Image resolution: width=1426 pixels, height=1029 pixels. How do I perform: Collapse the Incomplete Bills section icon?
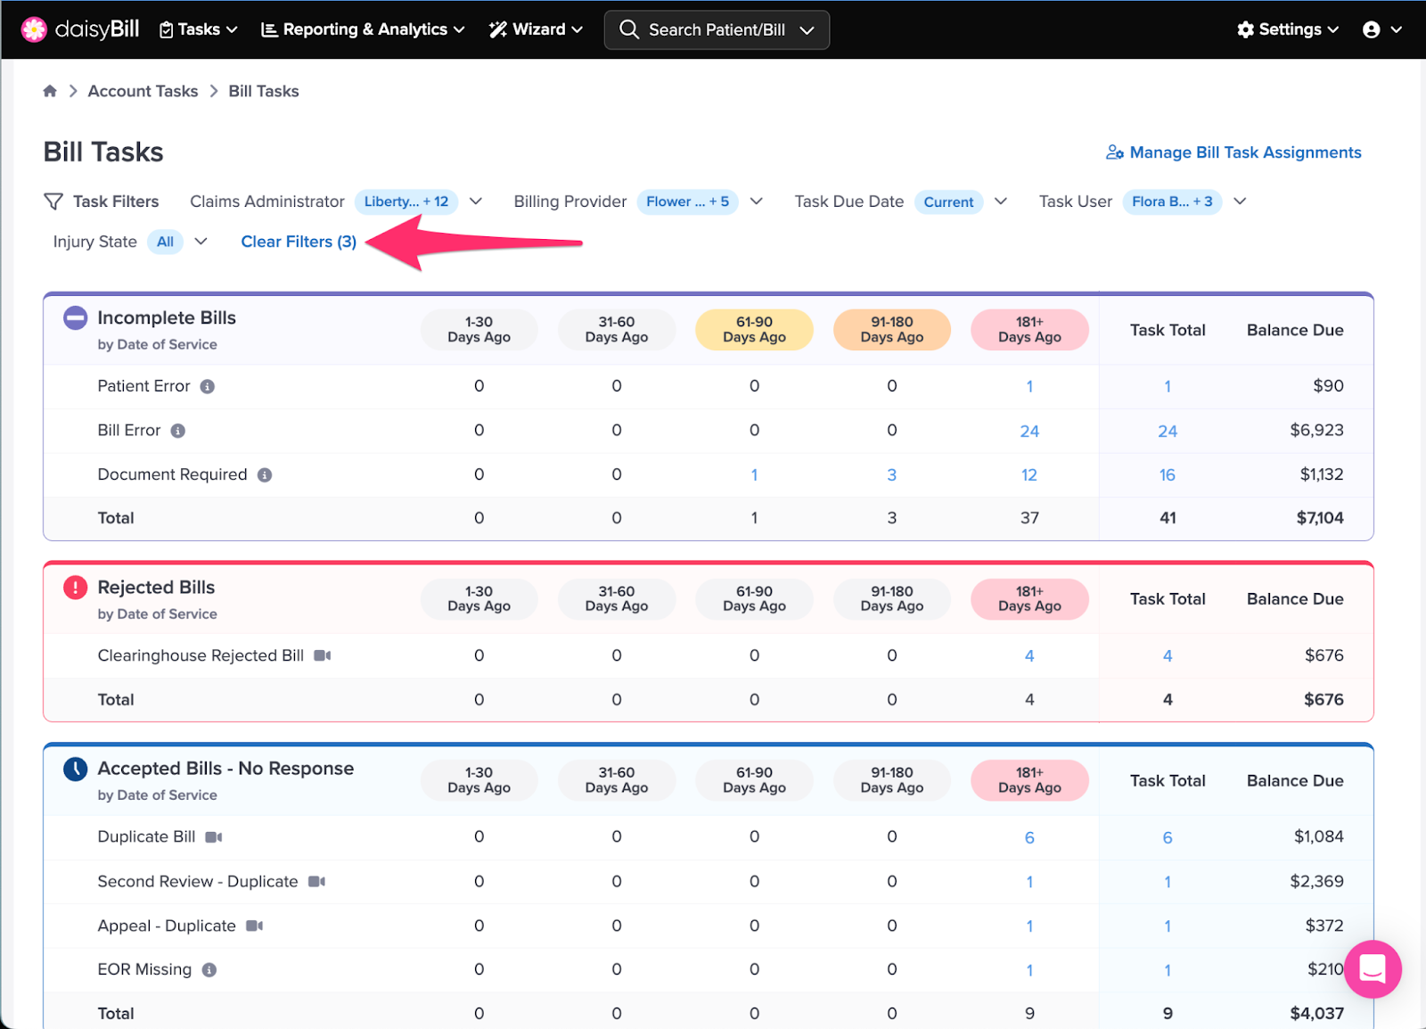click(76, 317)
